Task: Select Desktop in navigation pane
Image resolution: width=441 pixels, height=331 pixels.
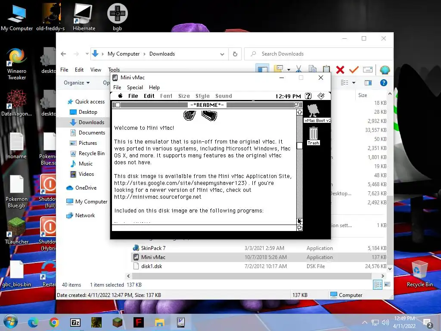Action: coord(83,112)
